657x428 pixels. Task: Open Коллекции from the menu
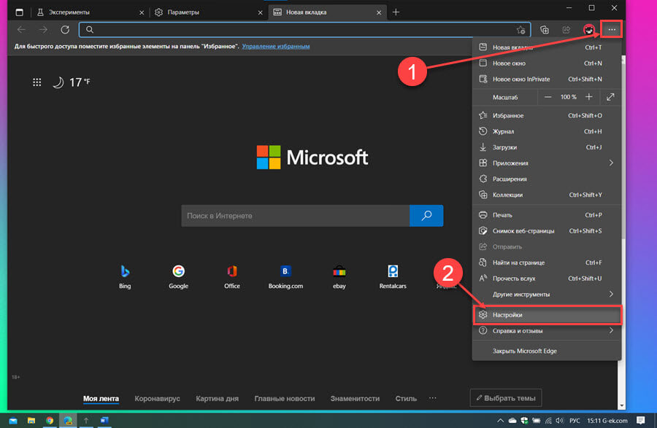(546, 195)
